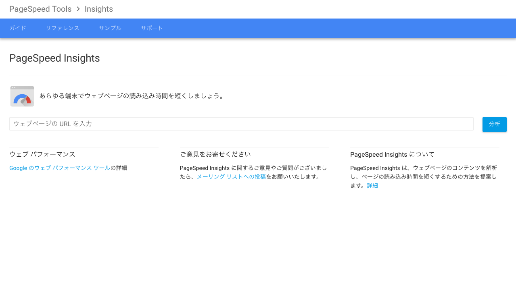This screenshot has height=290, width=516.
Task: Click the PageSpeed Insights について heading
Action: click(392, 154)
